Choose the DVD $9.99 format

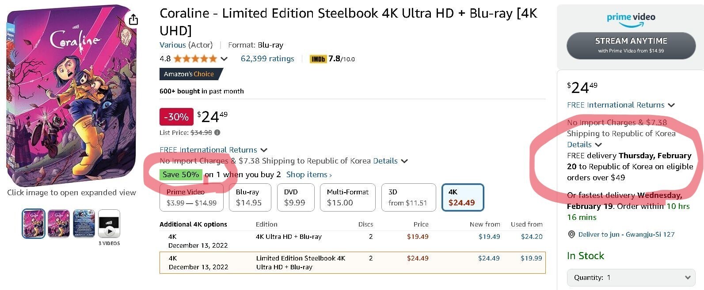pyautogui.click(x=295, y=197)
